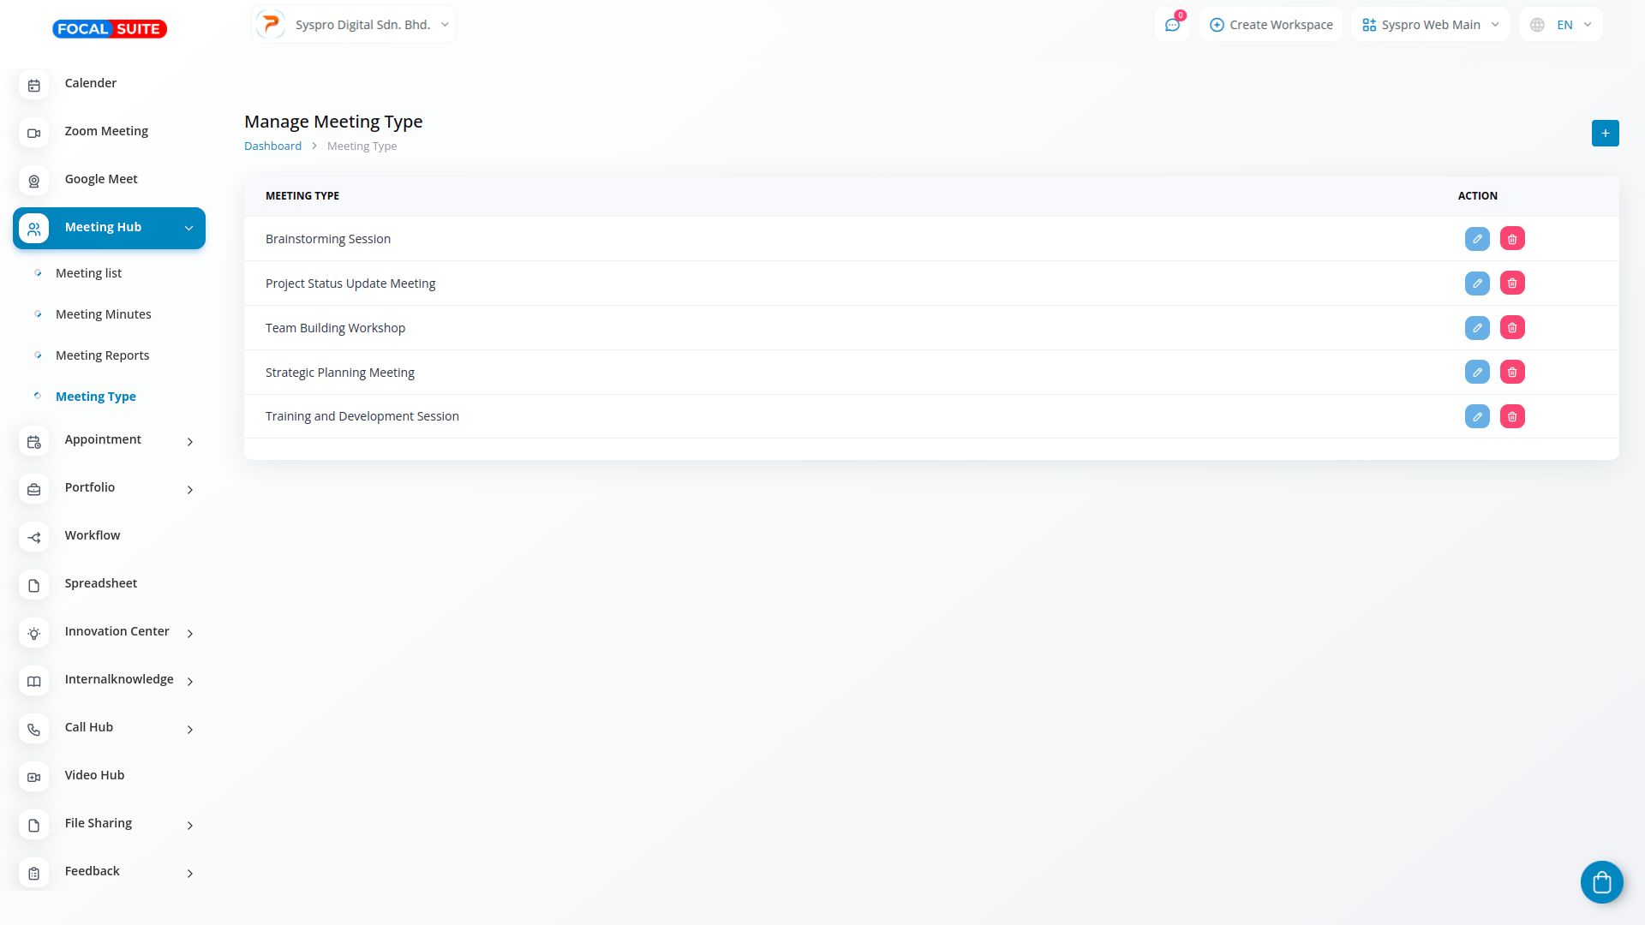Open Zoom Meeting from the sidebar
Screen dimensions: 1645x925
pos(106,131)
